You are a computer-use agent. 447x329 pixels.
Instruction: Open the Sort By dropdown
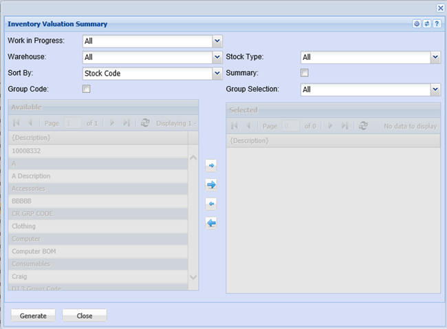217,73
